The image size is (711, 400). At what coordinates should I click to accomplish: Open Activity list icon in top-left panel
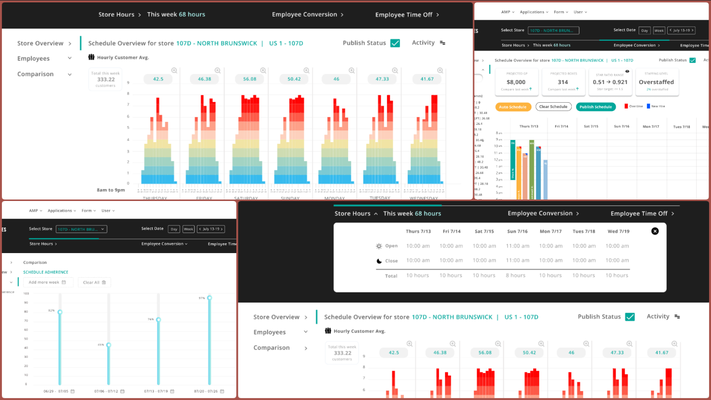442,43
